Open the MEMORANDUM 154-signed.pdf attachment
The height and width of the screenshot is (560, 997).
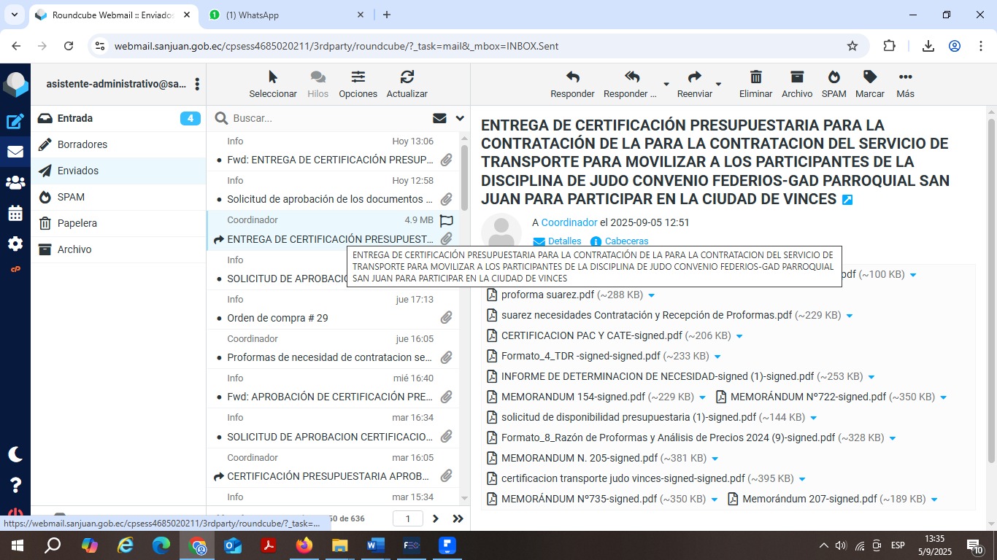pyautogui.click(x=572, y=397)
